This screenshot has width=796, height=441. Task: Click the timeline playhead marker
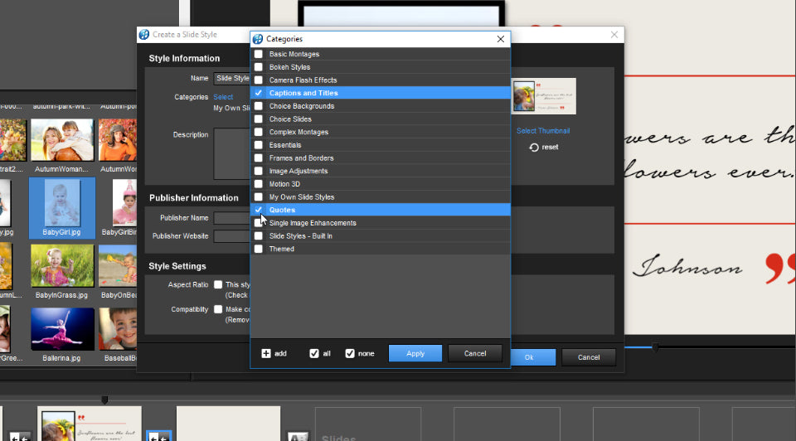tap(104, 400)
